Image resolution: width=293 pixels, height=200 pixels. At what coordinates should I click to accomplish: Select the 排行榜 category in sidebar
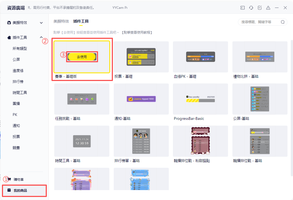pos(18,82)
